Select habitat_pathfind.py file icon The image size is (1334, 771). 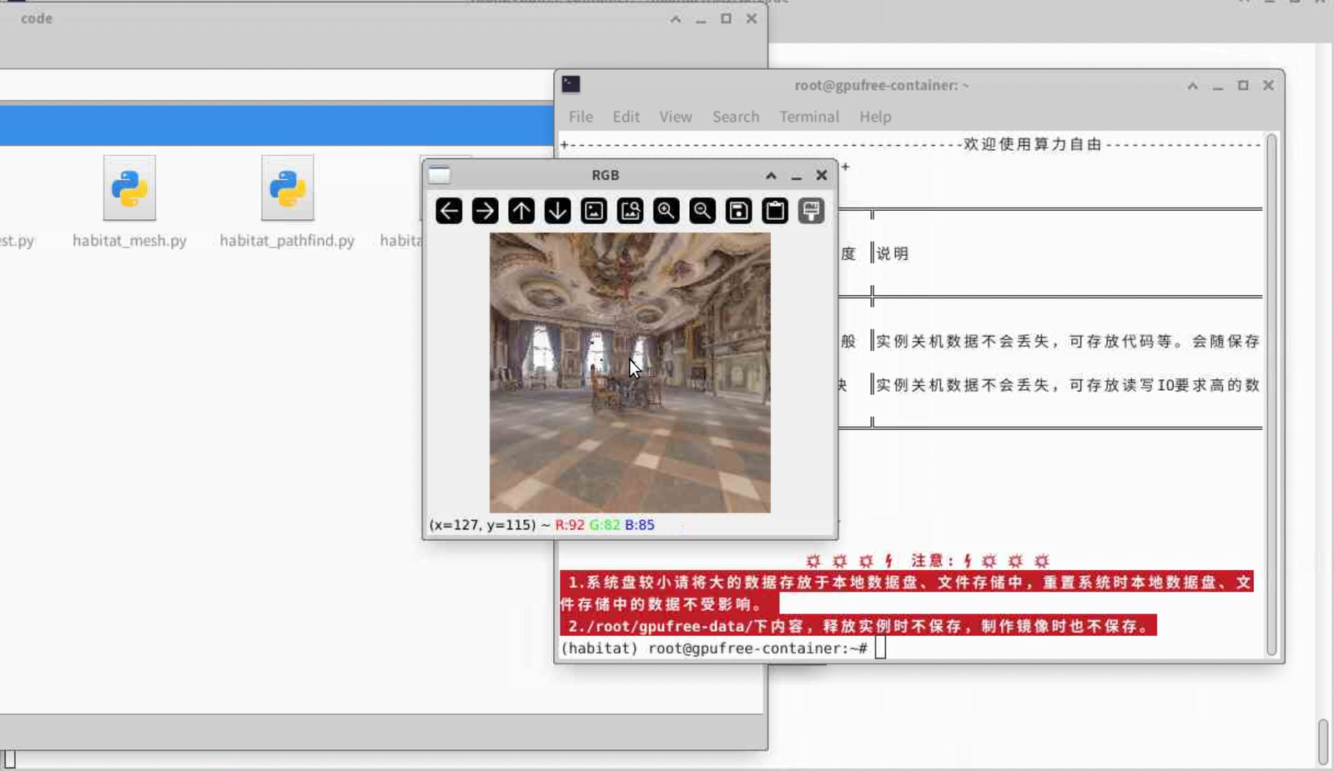coord(287,188)
